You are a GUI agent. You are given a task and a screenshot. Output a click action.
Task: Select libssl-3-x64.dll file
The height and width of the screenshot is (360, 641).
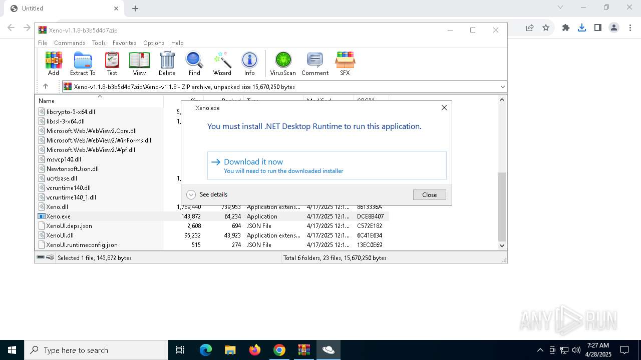click(x=66, y=121)
